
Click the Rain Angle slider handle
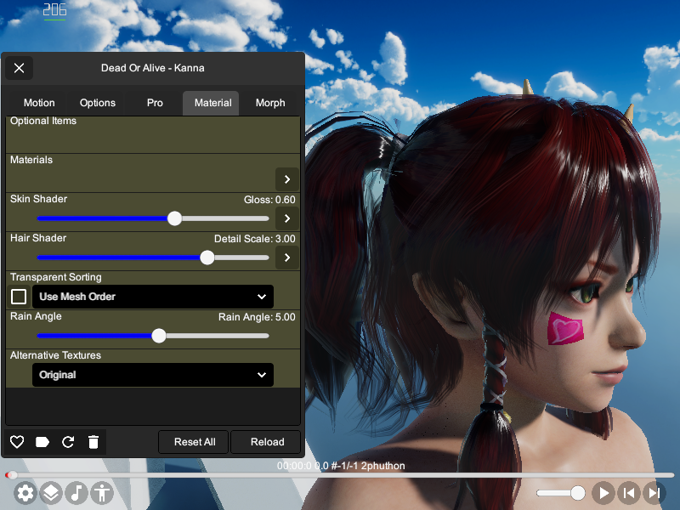pyautogui.click(x=159, y=336)
